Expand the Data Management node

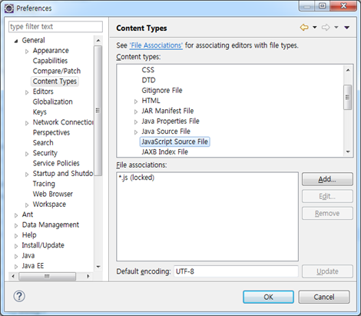pos(16,225)
